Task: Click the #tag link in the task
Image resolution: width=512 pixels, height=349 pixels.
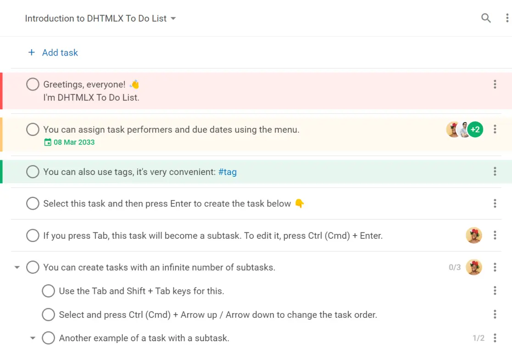Action: (228, 172)
